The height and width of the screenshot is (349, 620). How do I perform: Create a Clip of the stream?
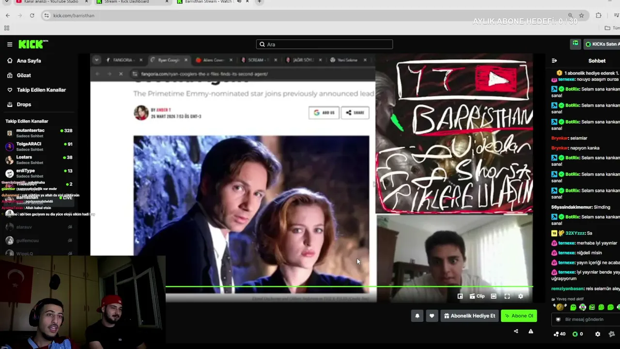tap(477, 296)
